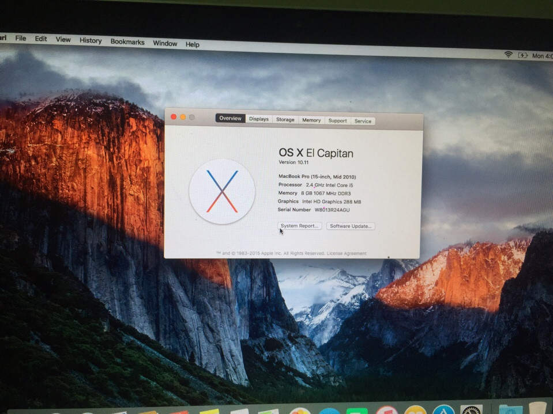Launch App Store from the dock
The height and width of the screenshot is (414, 553).
[443, 410]
